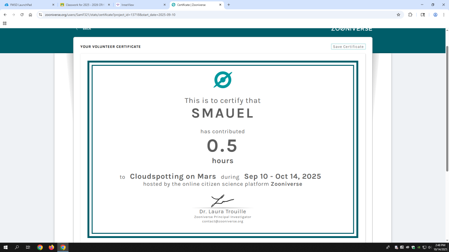Click the 'This is to certify that' line
Viewport: 449px width, 252px height.
(223, 100)
